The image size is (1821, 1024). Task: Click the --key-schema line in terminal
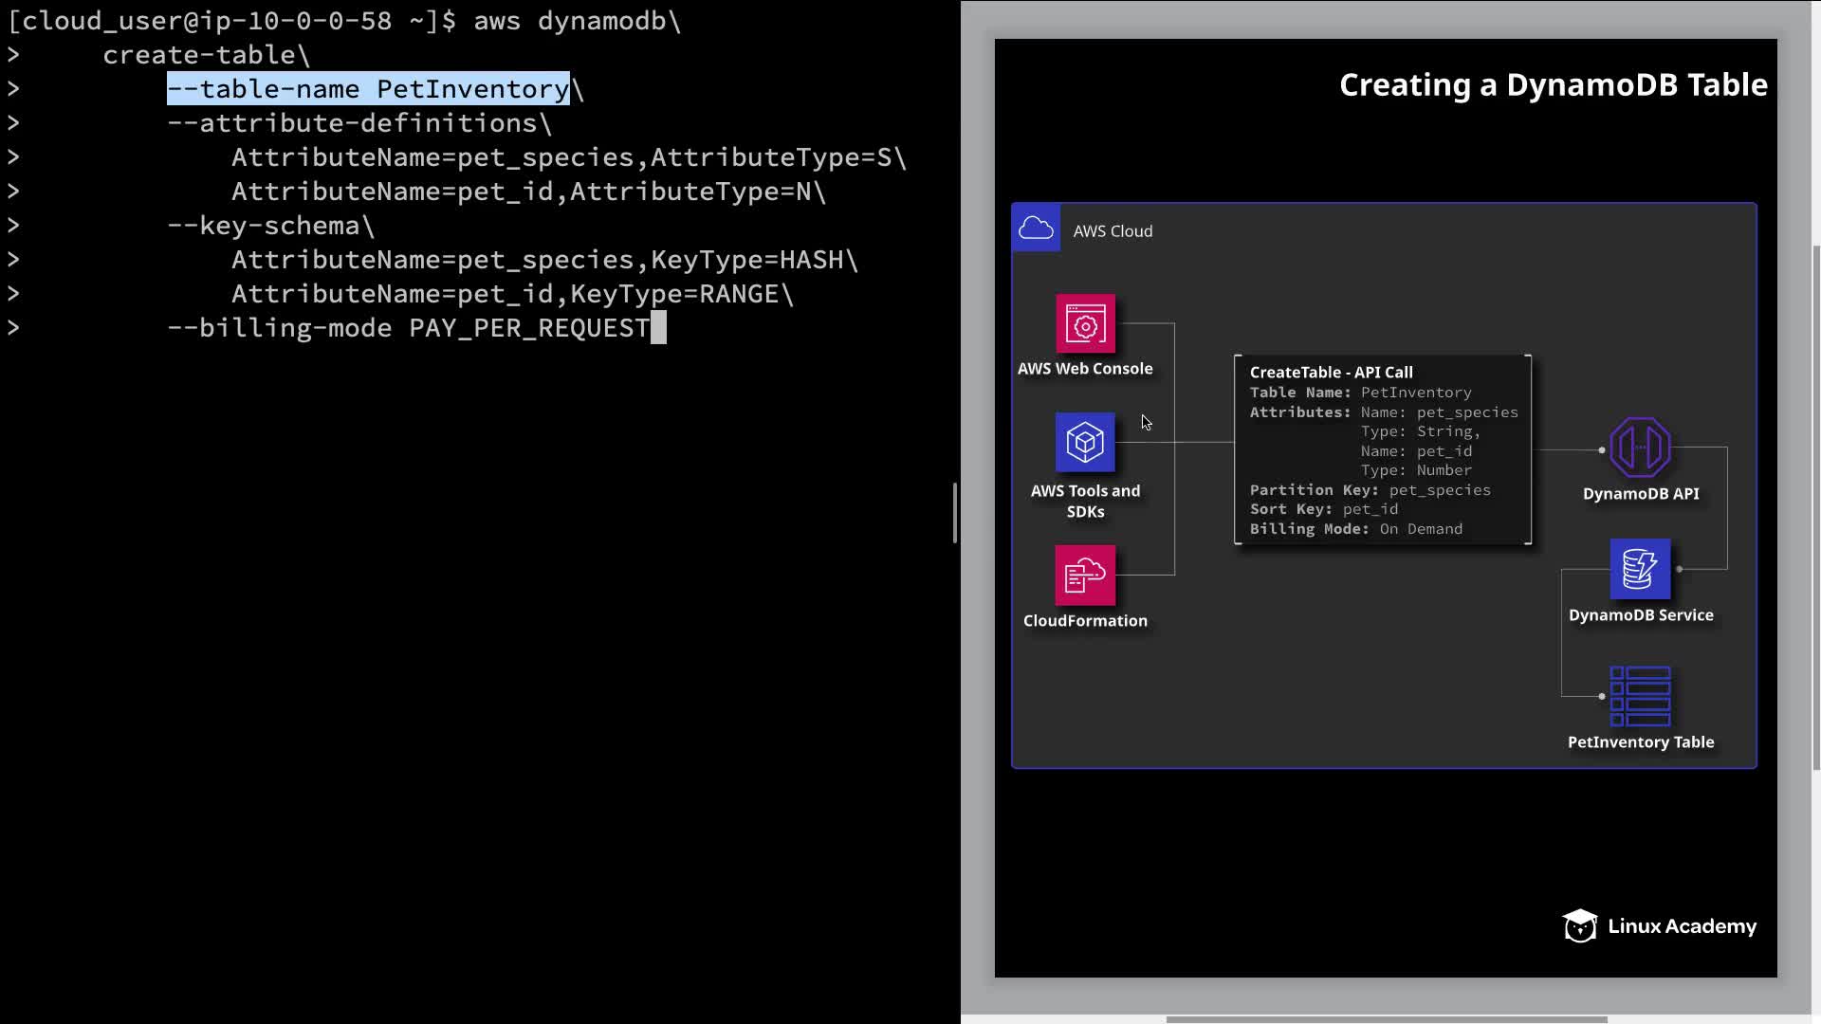point(270,226)
